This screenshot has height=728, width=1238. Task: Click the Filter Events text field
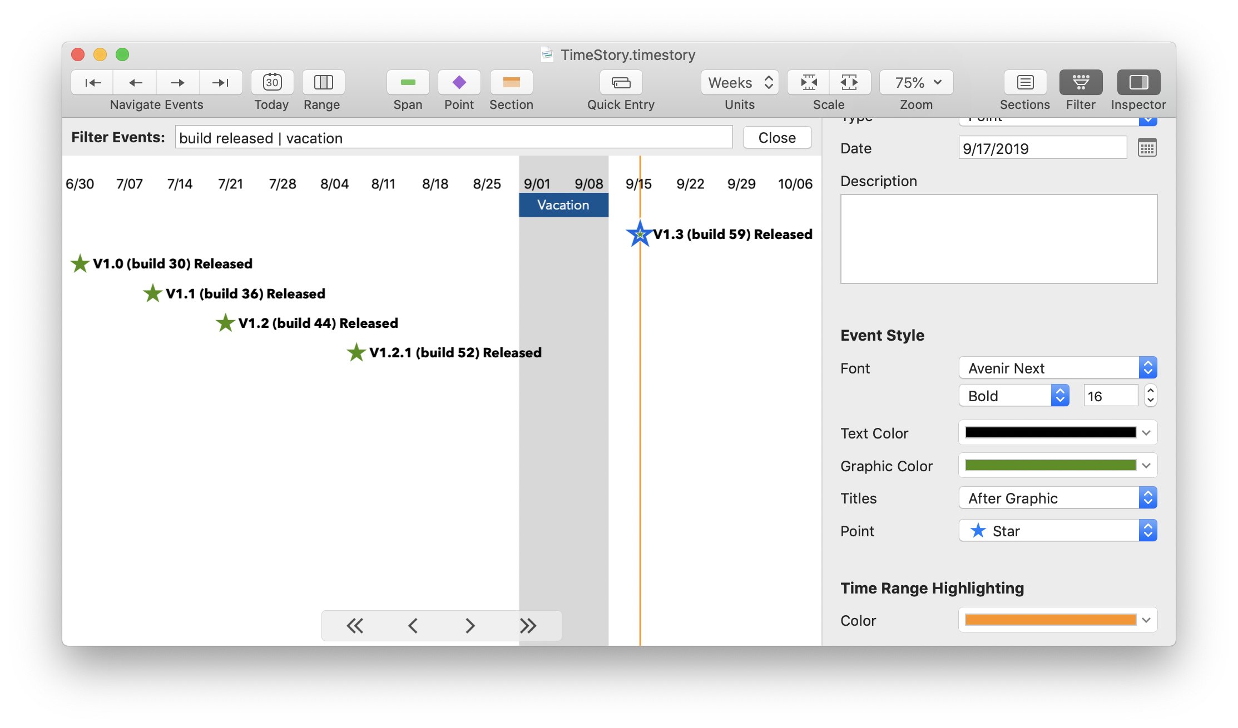click(x=453, y=137)
